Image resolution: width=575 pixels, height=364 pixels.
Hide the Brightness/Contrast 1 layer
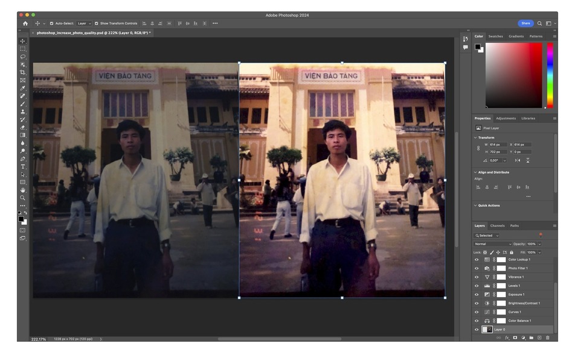(477, 303)
